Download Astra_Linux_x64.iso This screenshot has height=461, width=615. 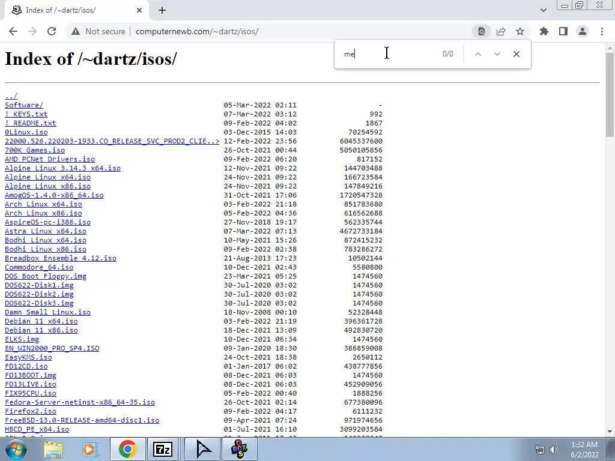coord(46,231)
